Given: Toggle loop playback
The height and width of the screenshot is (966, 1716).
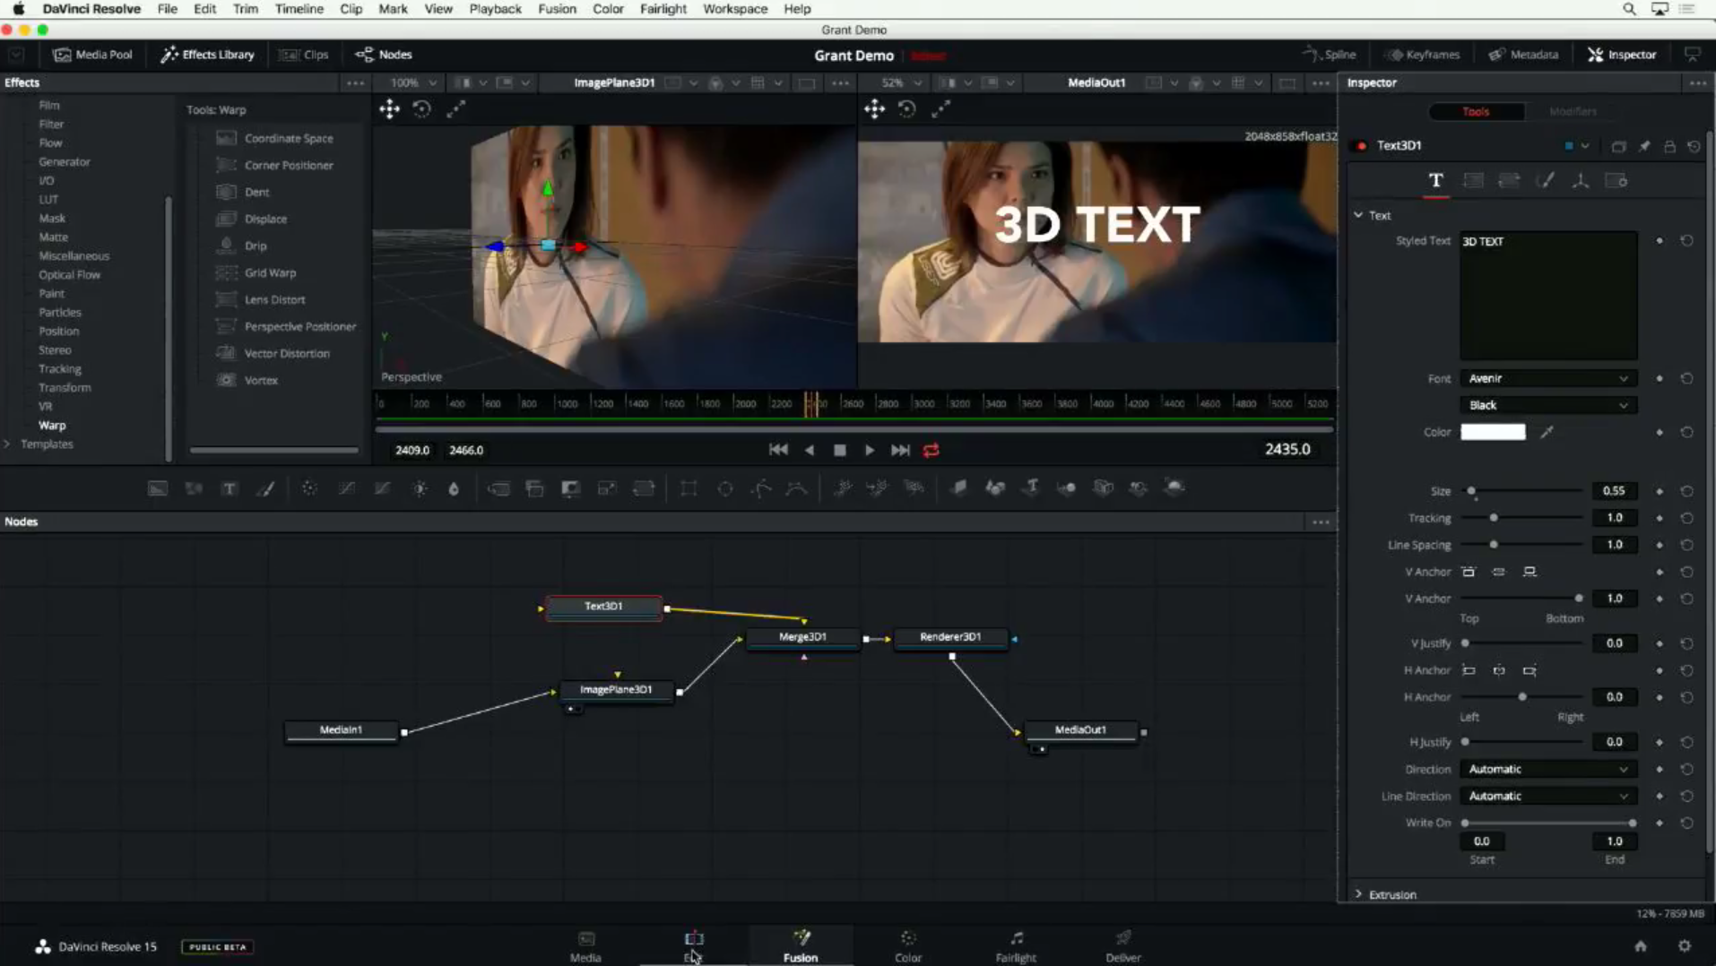Looking at the screenshot, I should coord(932,450).
